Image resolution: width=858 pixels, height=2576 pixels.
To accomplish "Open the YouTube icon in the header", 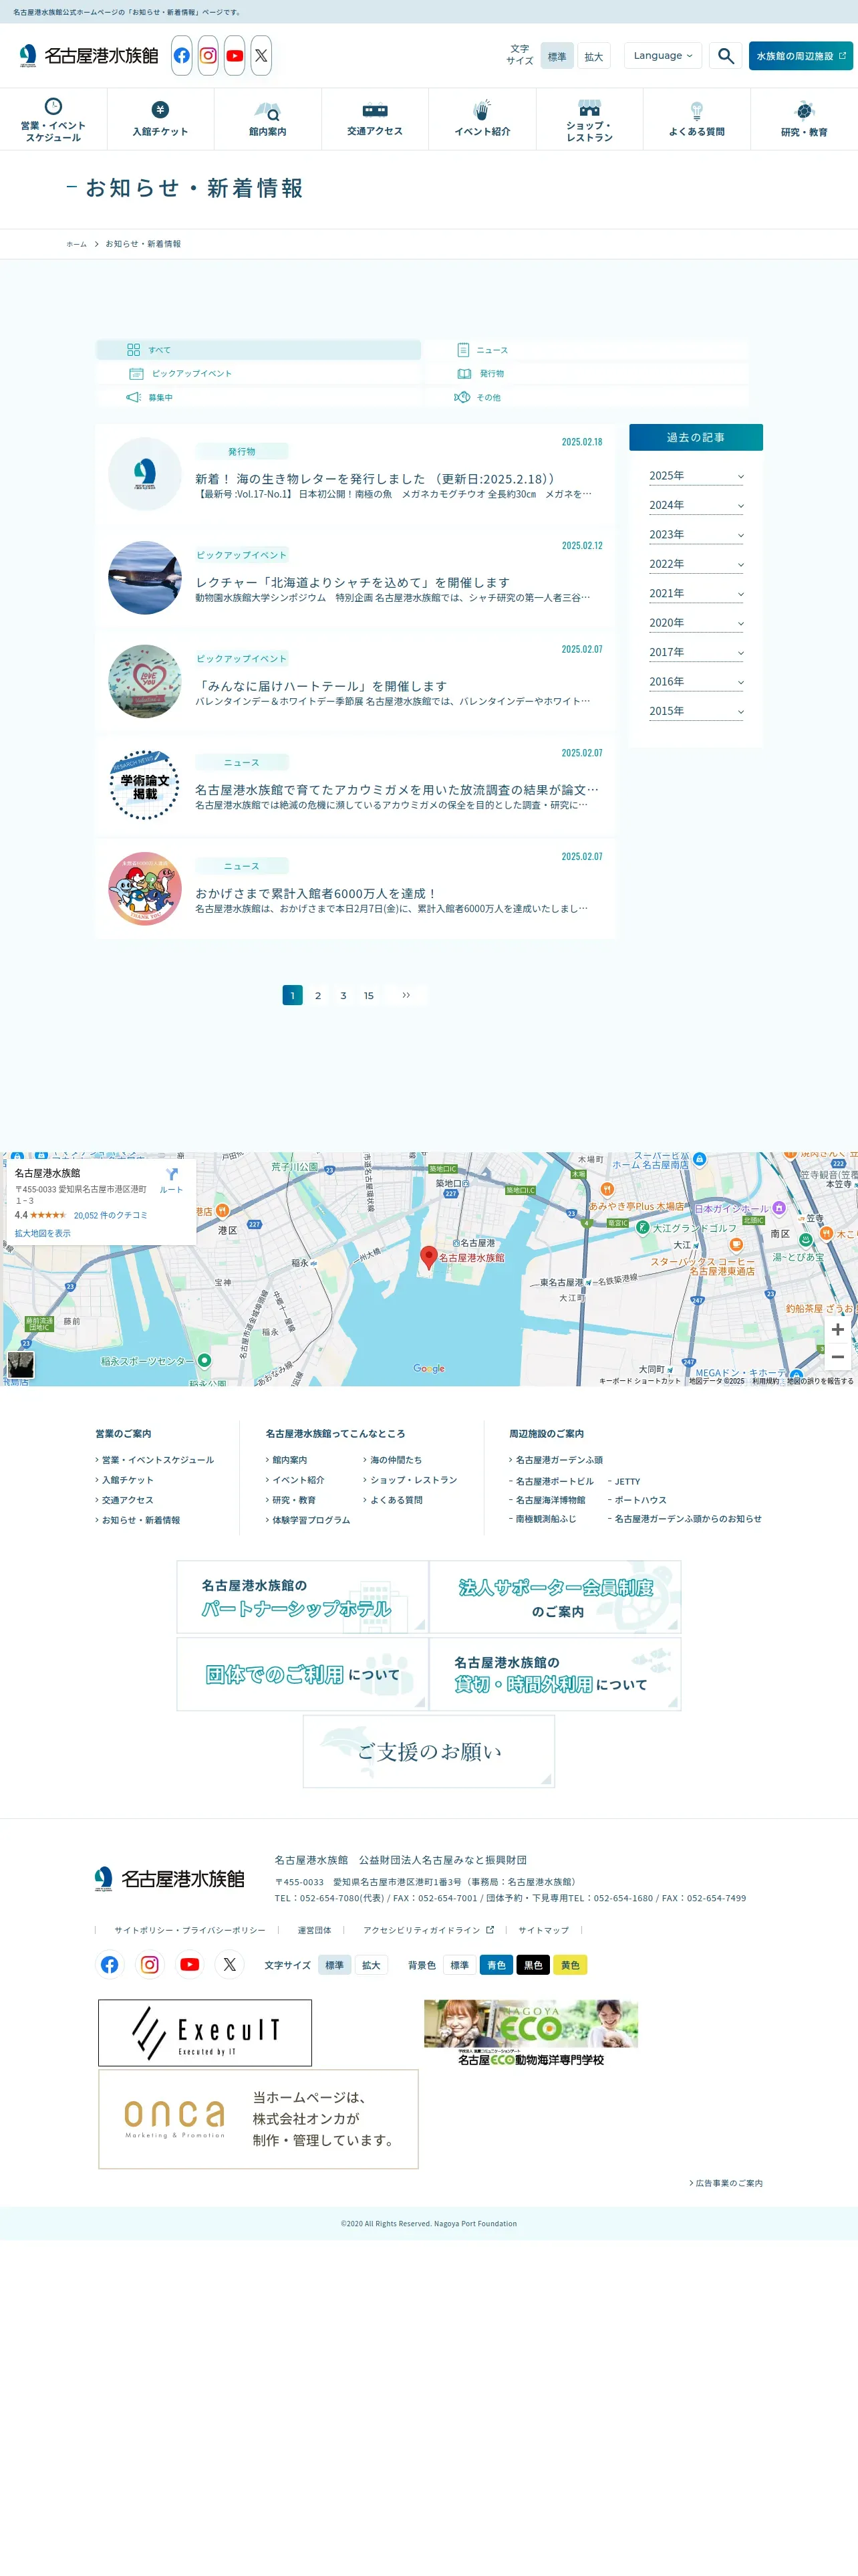I will [235, 56].
